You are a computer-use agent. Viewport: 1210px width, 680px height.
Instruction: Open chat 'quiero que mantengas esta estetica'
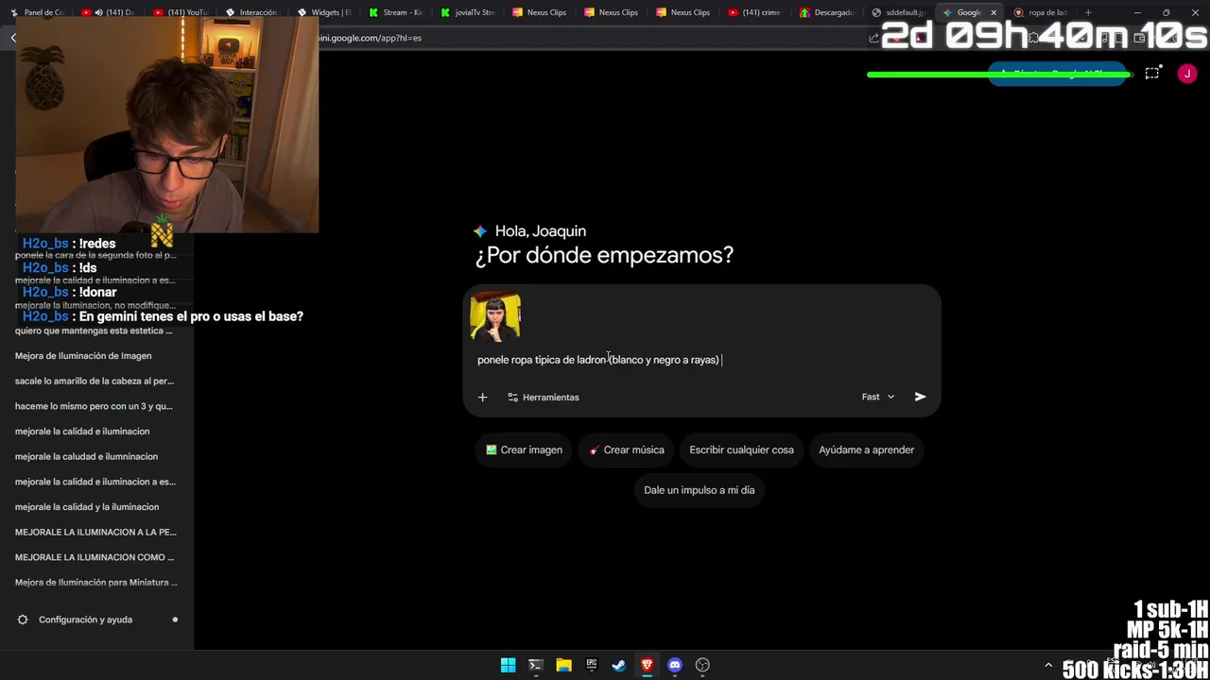click(x=95, y=331)
